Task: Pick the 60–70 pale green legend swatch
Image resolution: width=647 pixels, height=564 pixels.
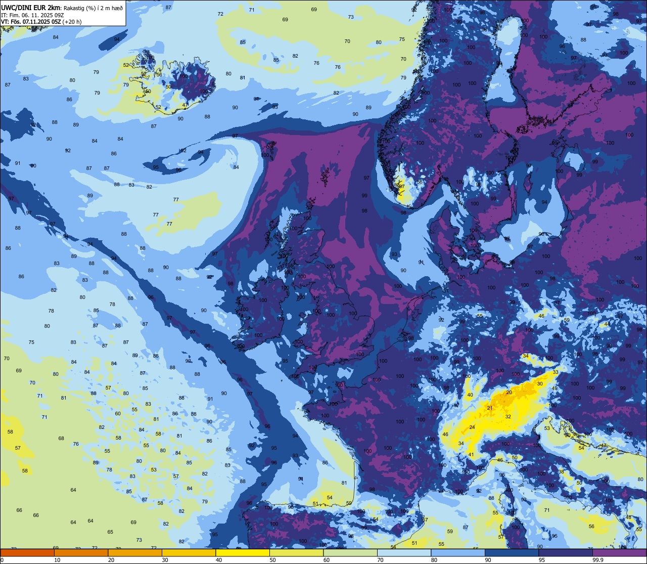Action: (350, 553)
